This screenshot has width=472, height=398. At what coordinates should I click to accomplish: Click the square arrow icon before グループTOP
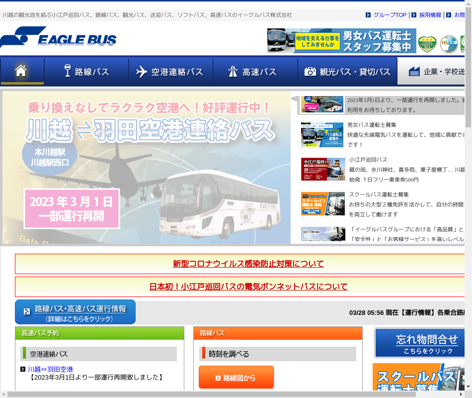tap(368, 15)
